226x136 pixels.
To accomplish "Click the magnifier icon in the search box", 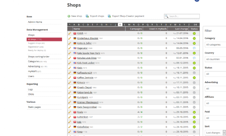I will (167, 16).
